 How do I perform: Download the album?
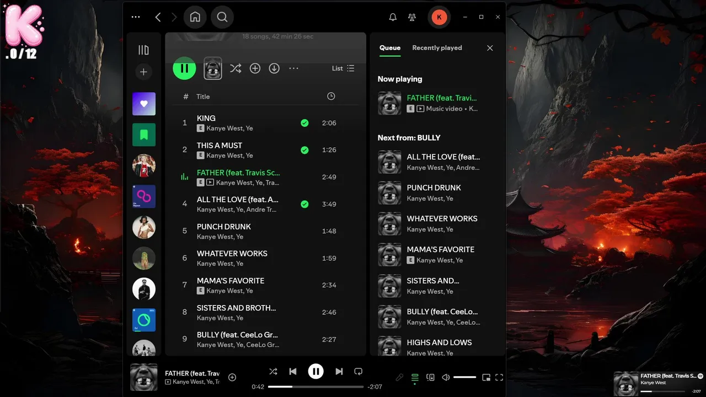[274, 68]
